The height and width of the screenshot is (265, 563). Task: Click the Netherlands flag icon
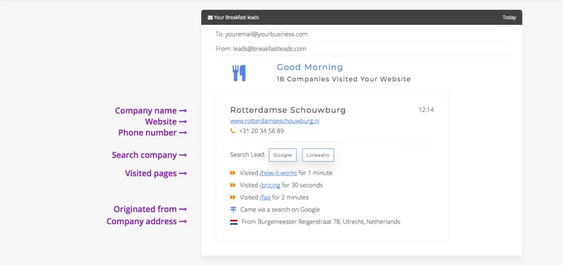[234, 222]
